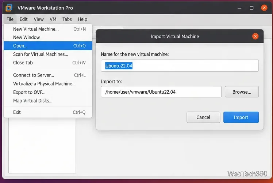Open the Edit menu
The height and width of the screenshot is (183, 273).
(x=23, y=19)
